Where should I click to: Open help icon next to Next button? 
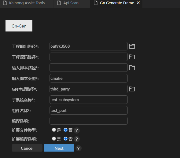(79, 148)
